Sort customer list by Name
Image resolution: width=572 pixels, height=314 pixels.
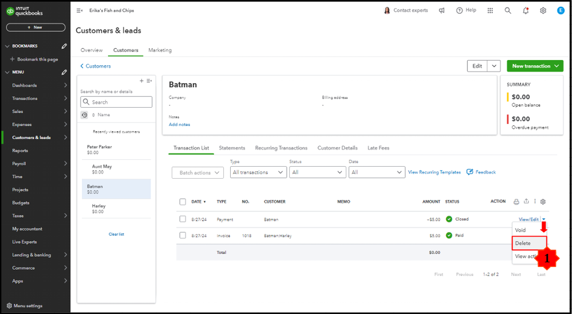click(x=101, y=115)
